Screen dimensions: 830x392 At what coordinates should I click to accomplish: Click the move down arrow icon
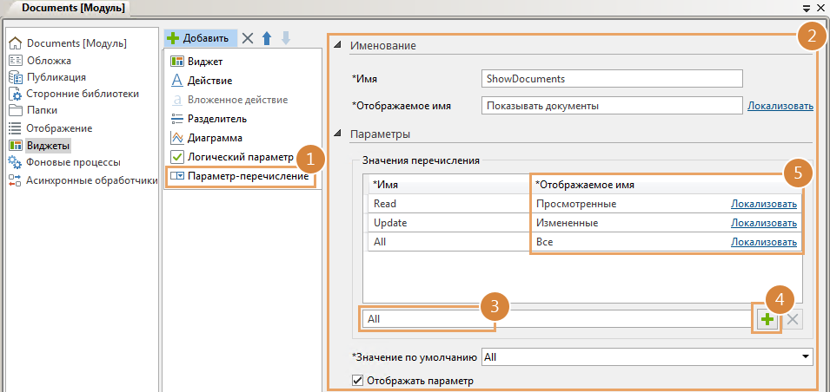(x=286, y=38)
